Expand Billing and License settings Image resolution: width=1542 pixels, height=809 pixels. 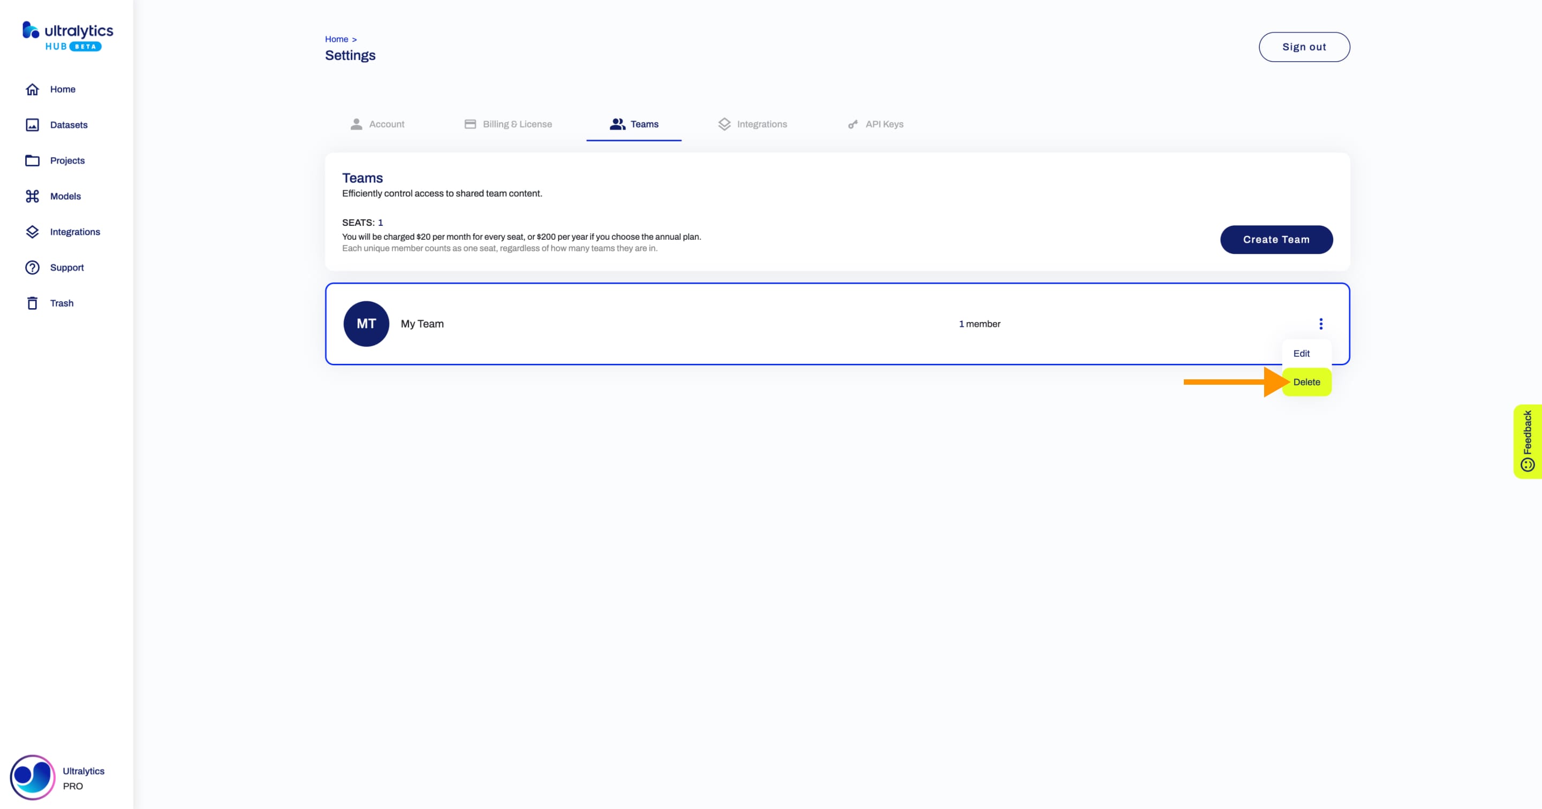coord(508,123)
